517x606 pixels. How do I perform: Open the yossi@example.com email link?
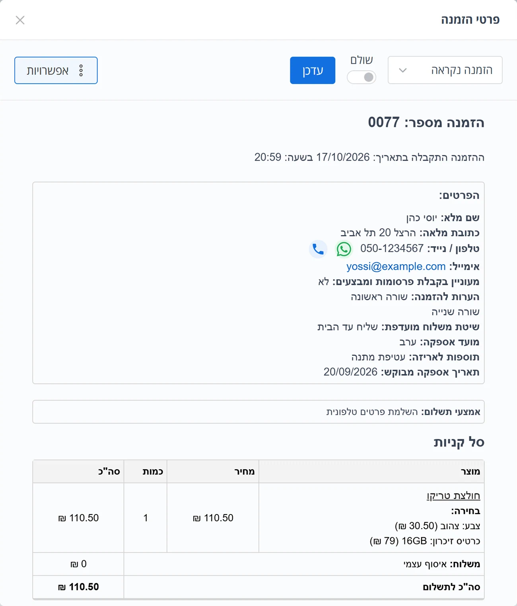click(396, 266)
